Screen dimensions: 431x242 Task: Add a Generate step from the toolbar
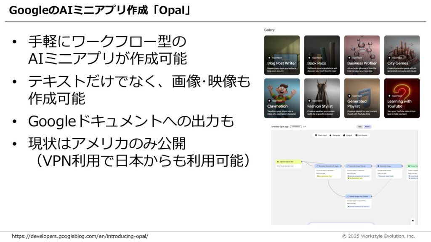click(335, 135)
